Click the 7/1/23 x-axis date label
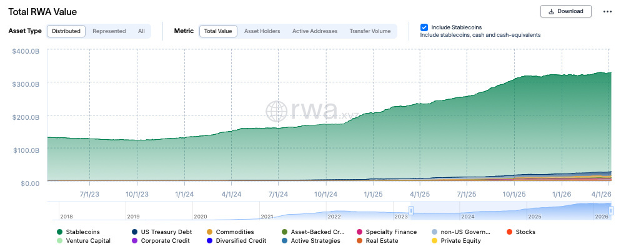Screen dimensions: 621x249 coord(90,194)
